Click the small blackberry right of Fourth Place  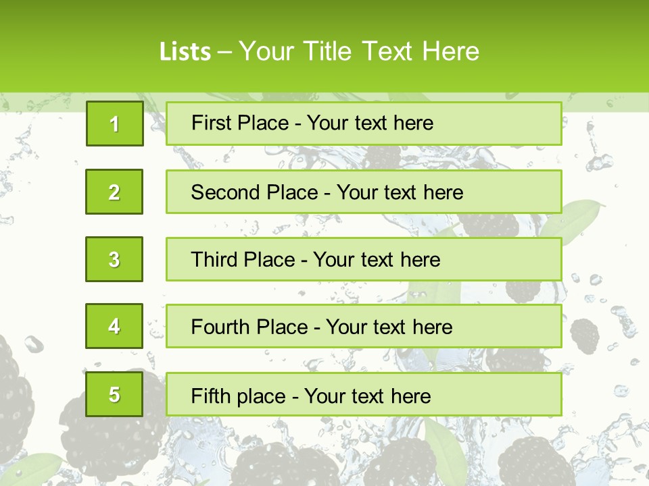(584, 333)
